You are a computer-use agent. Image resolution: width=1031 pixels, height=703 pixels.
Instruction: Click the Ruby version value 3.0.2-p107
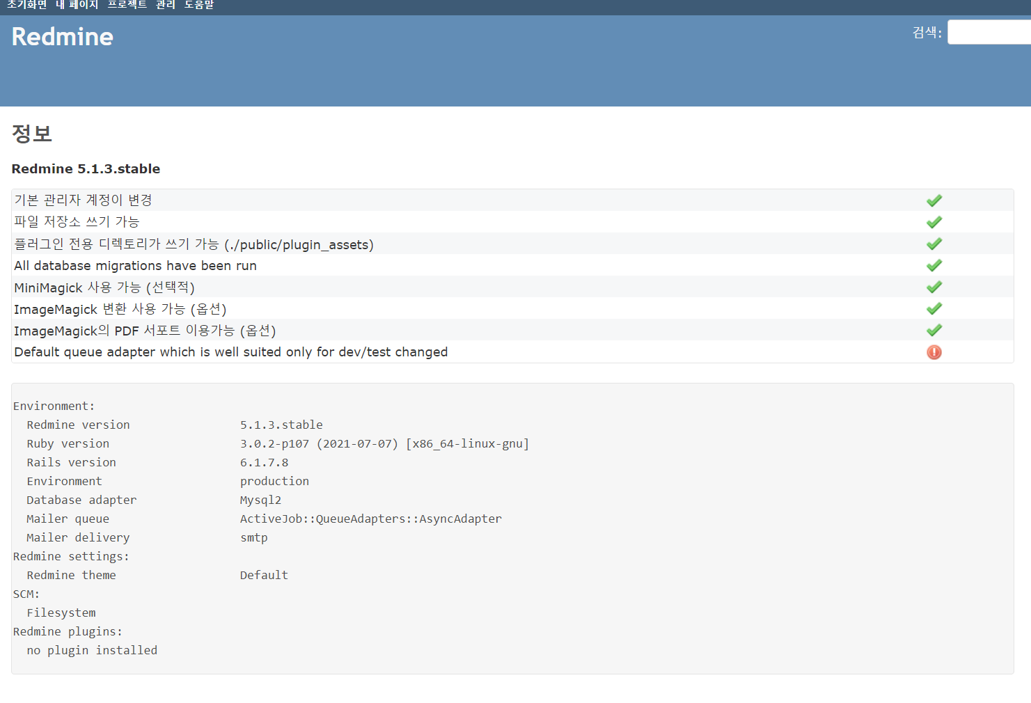coord(384,444)
